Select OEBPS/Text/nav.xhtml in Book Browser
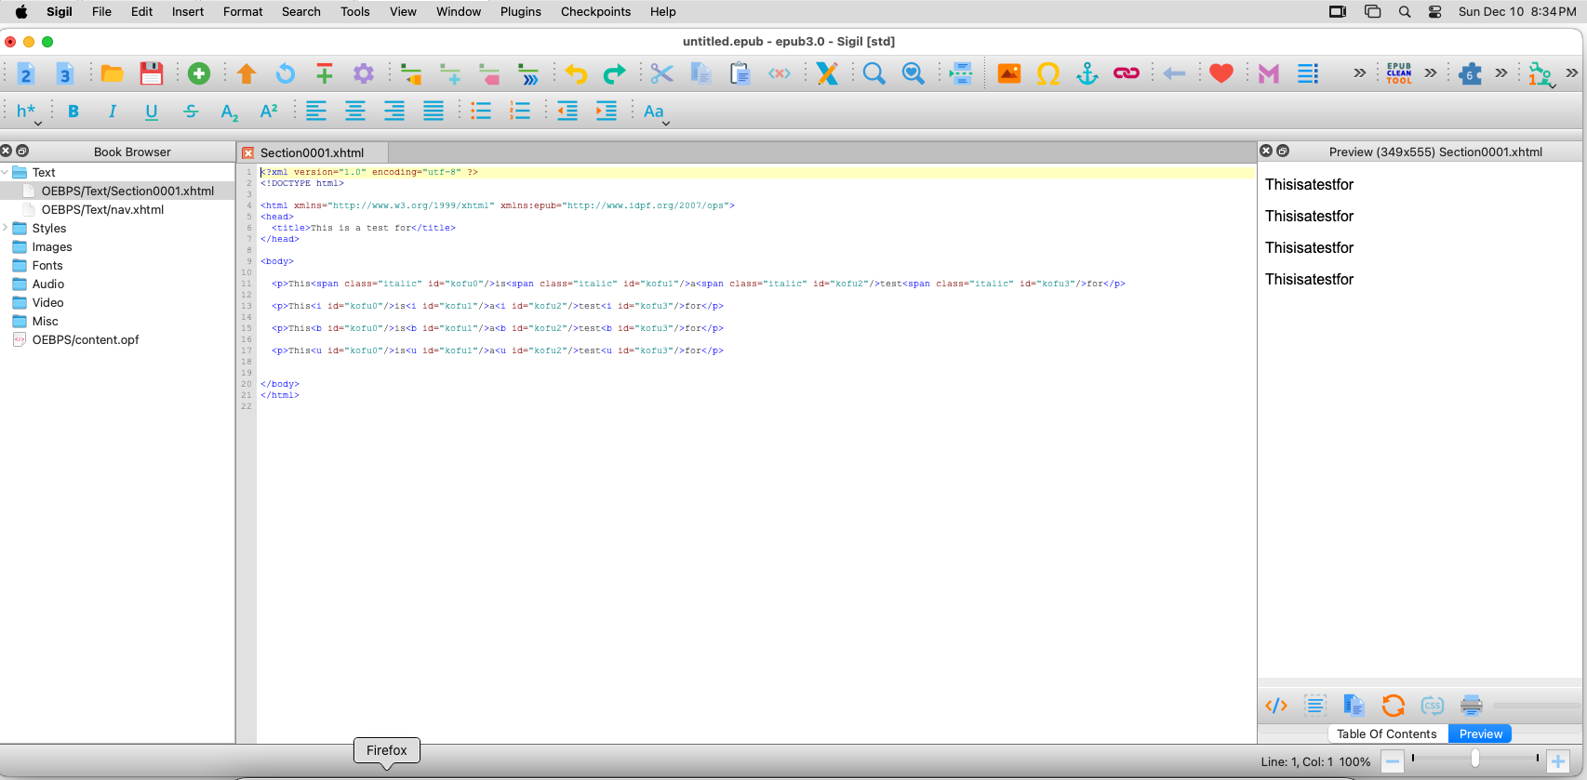Viewport: 1587px width, 780px height. click(102, 209)
